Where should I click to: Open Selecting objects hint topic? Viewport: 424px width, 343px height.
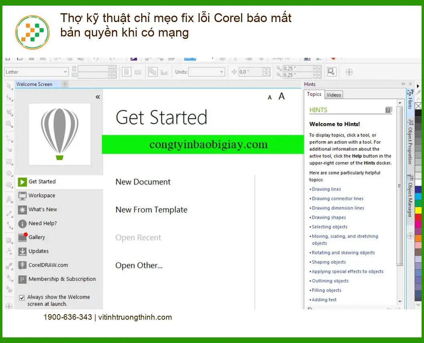329,227
